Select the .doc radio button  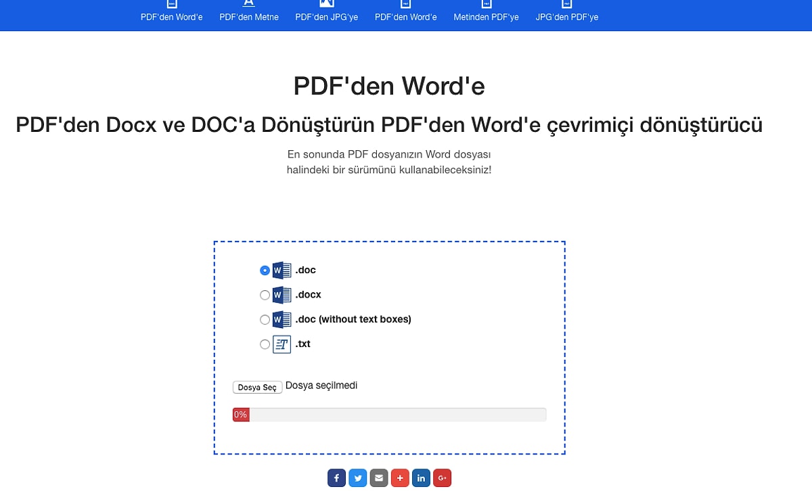tap(265, 271)
